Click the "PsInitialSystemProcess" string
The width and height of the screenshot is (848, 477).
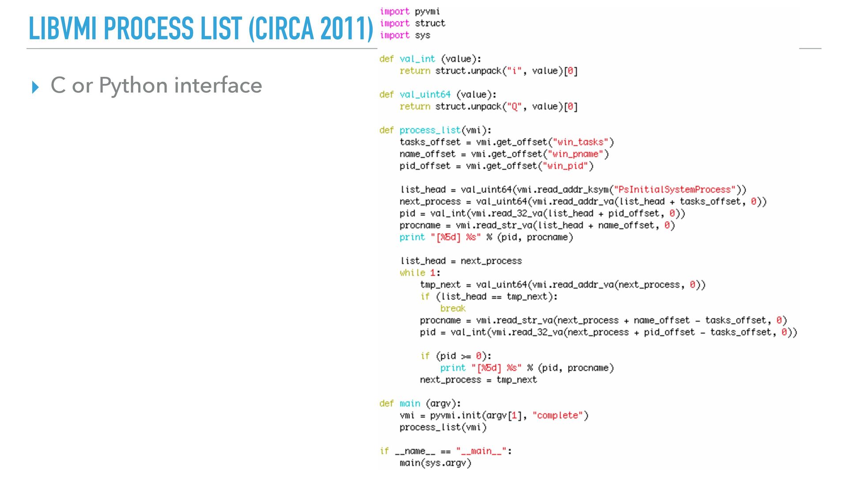click(x=674, y=190)
